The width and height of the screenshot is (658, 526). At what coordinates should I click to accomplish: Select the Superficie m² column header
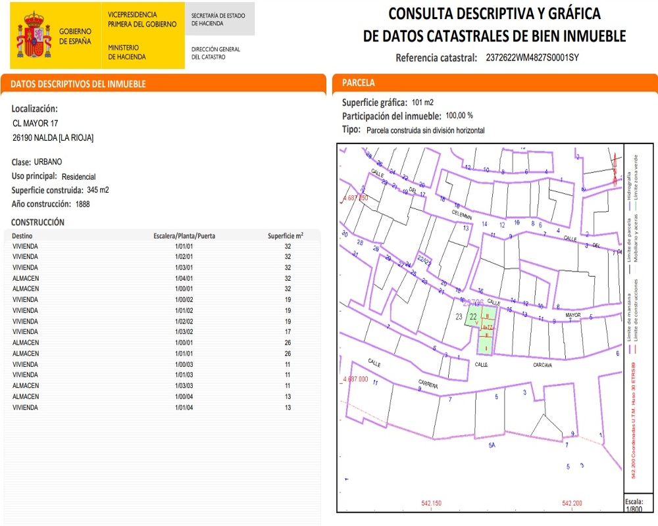286,236
